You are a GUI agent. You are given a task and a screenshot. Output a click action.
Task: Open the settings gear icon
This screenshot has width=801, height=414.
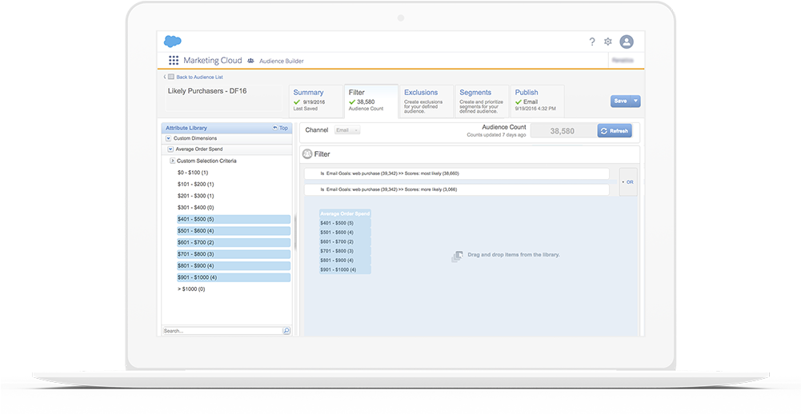point(608,42)
